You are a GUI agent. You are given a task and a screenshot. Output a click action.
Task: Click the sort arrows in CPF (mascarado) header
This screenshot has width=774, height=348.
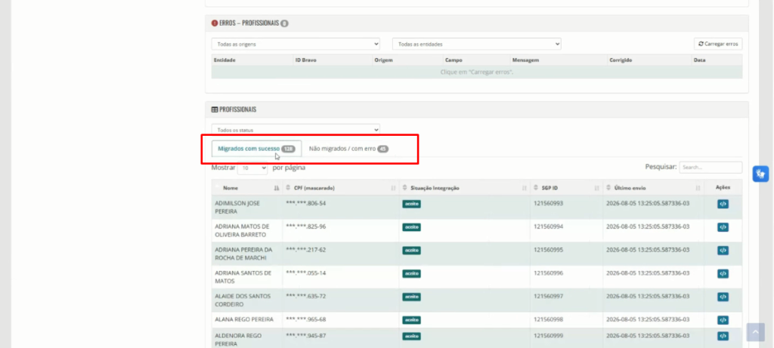393,188
